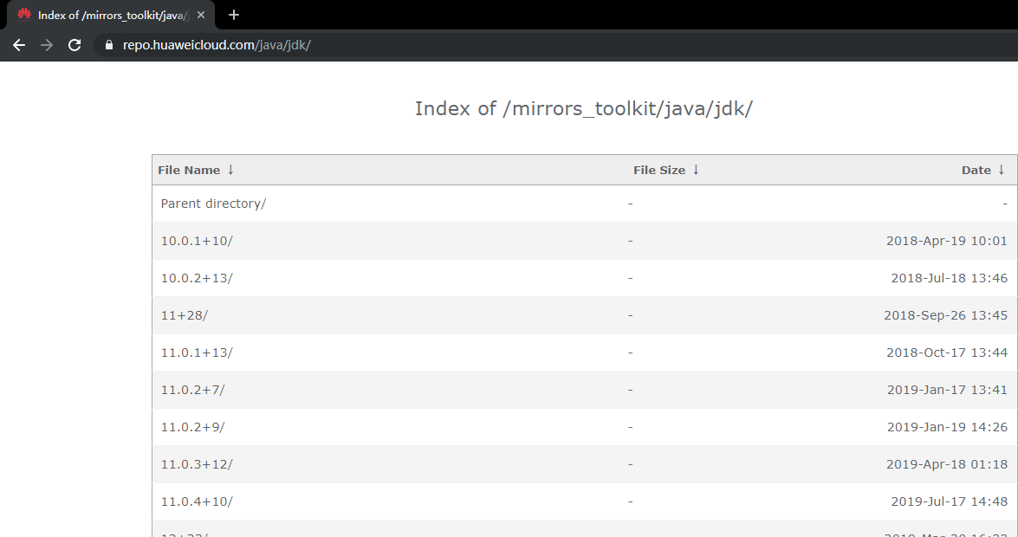Open the 11+28/ folder

point(185,315)
